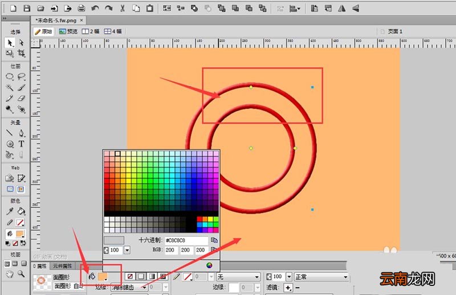Select the Paint Bucket tool
The height and width of the screenshot is (295, 456).
21,211
